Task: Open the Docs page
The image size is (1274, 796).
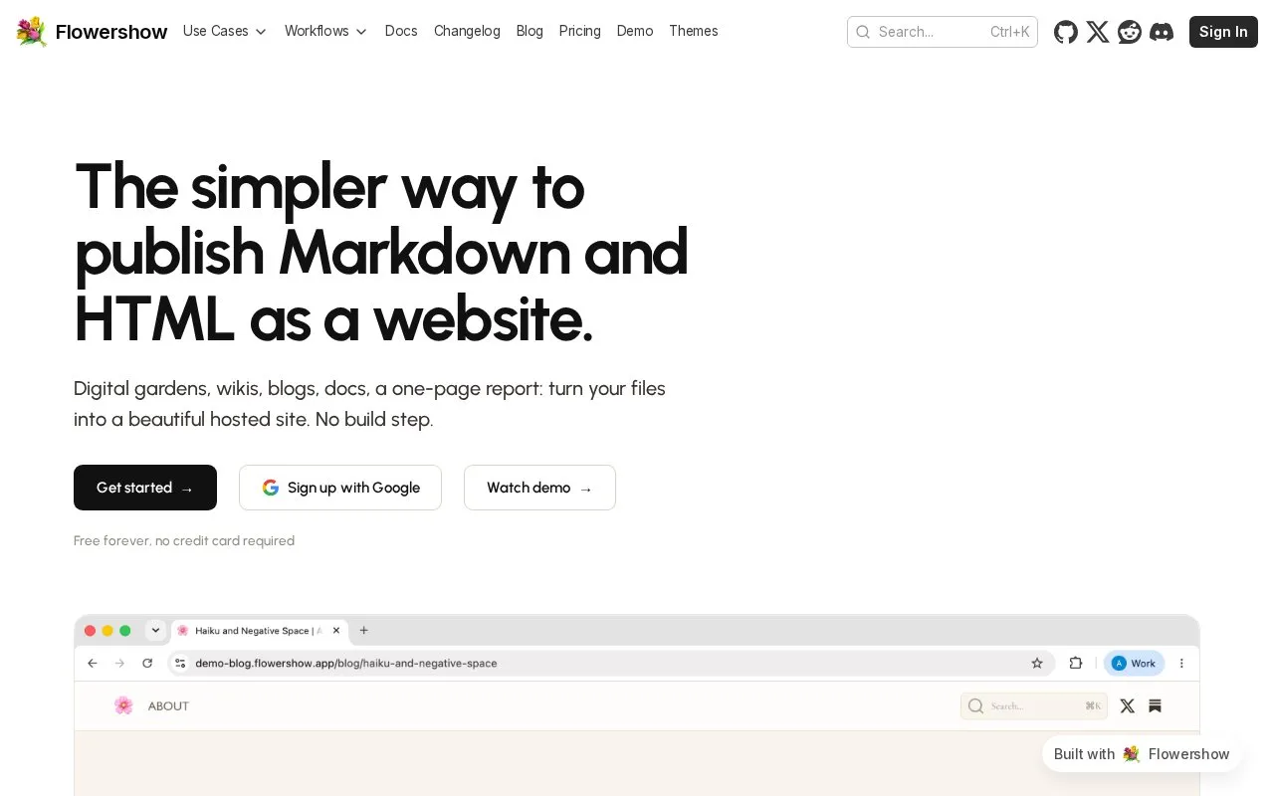Action: (x=401, y=31)
